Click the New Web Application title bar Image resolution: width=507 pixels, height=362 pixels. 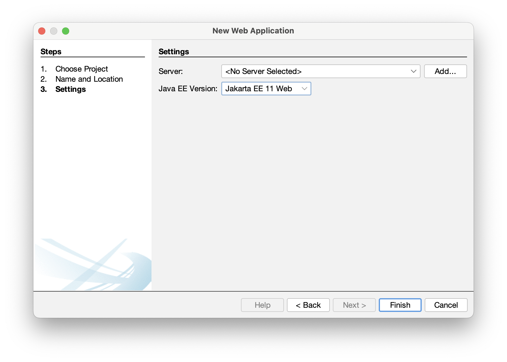point(253,31)
